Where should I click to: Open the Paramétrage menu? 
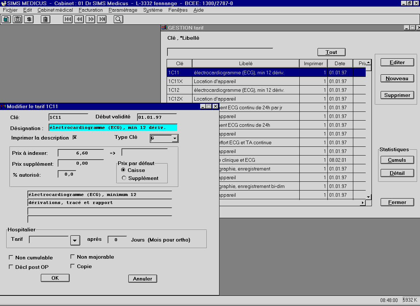point(123,10)
